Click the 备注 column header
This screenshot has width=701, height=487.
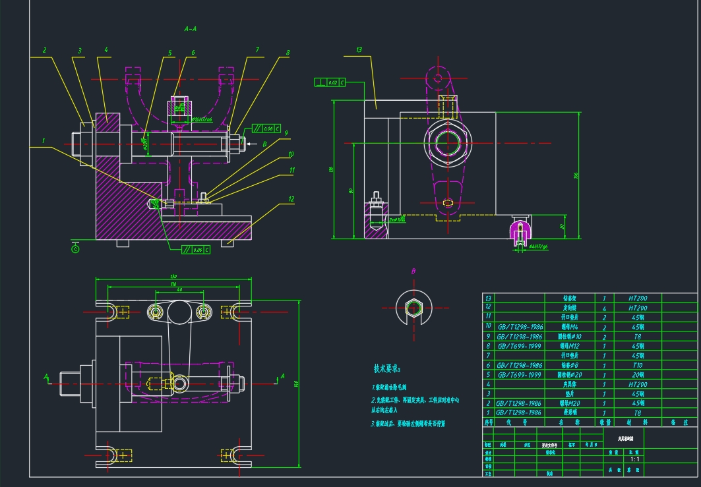pyautogui.click(x=679, y=422)
